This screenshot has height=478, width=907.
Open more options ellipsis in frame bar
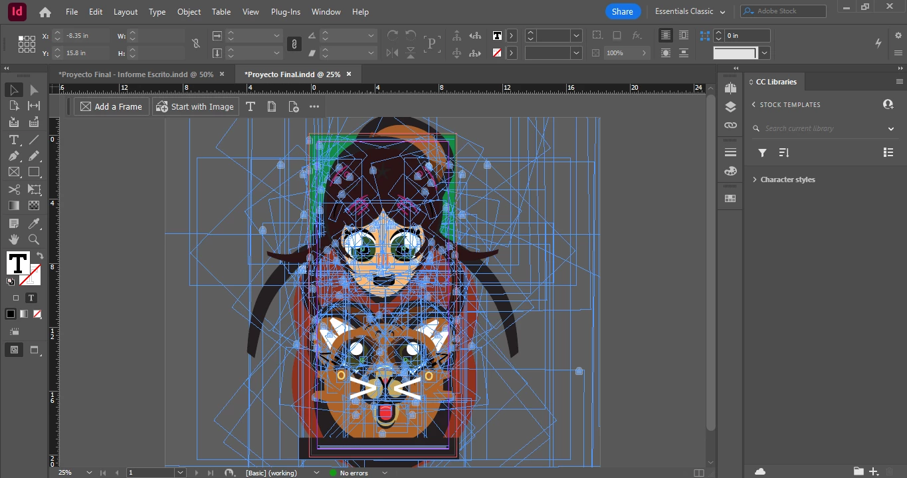coord(314,106)
